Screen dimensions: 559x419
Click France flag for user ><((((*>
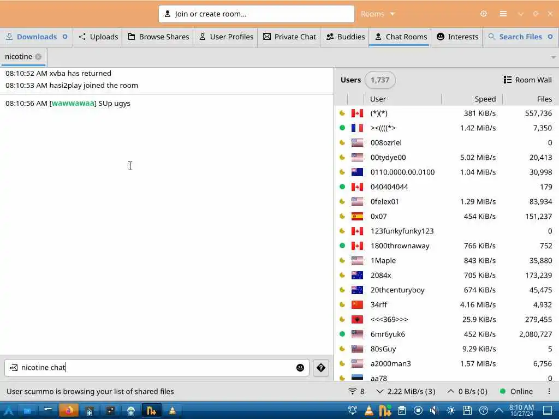[357, 128]
